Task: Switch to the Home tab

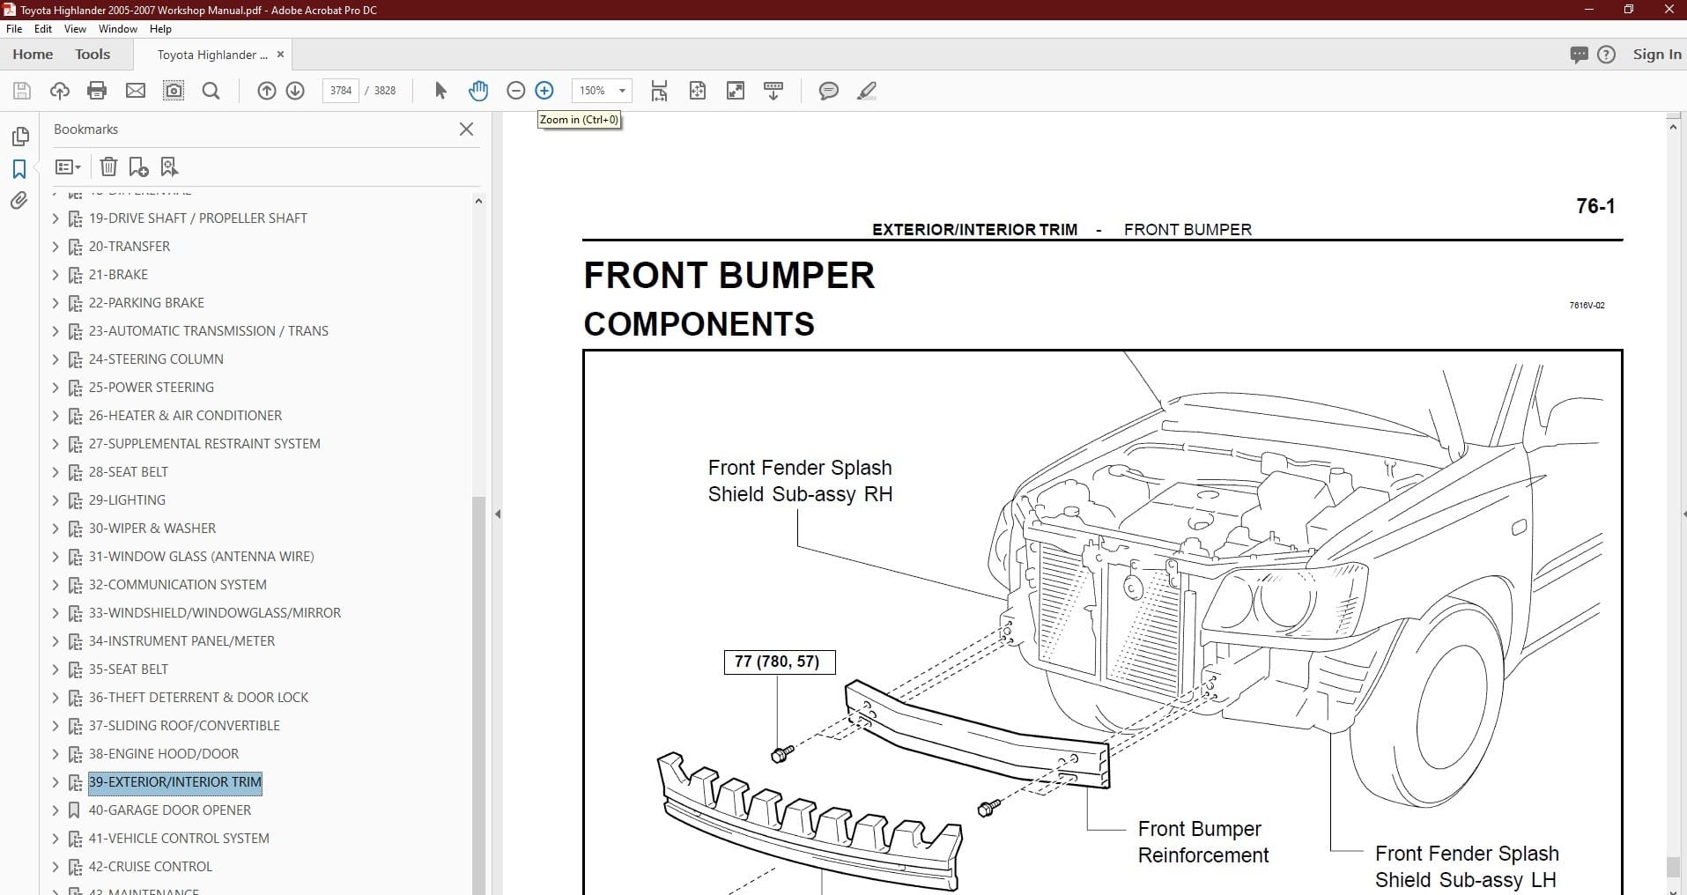Action: (x=33, y=55)
